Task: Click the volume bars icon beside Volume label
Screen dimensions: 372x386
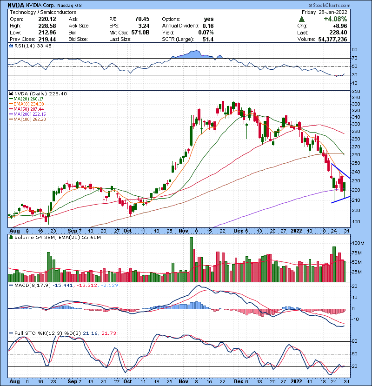Action: tap(11, 237)
